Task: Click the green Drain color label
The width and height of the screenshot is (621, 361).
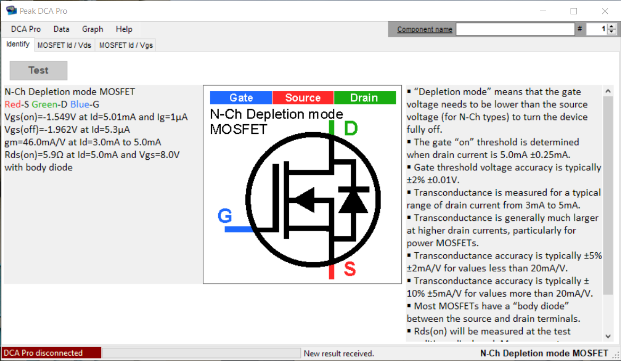Action: [x=365, y=98]
